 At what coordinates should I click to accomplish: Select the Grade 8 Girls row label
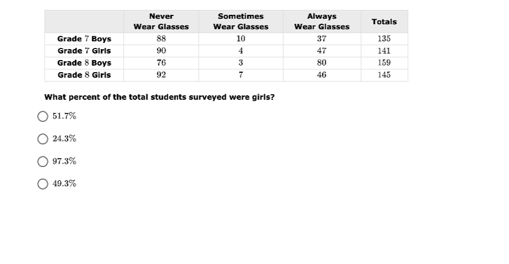point(84,75)
